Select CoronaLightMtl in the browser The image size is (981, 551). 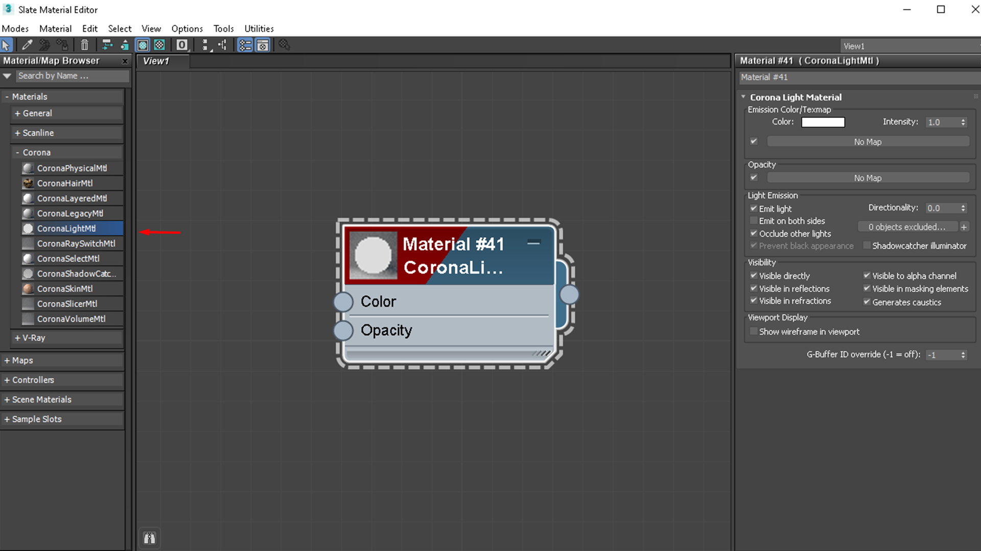(x=72, y=228)
